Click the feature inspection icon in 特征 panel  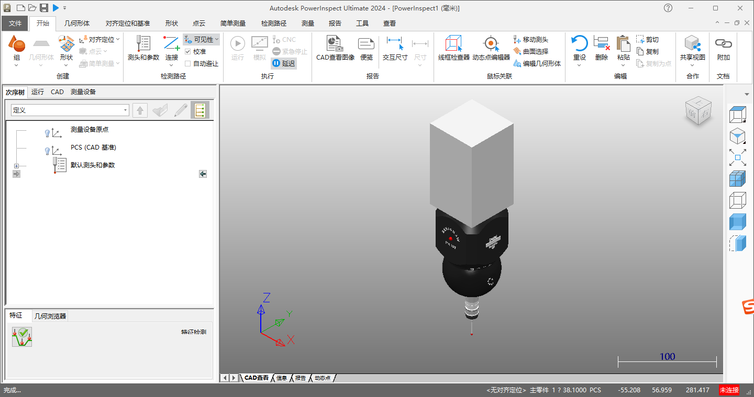tap(22, 337)
